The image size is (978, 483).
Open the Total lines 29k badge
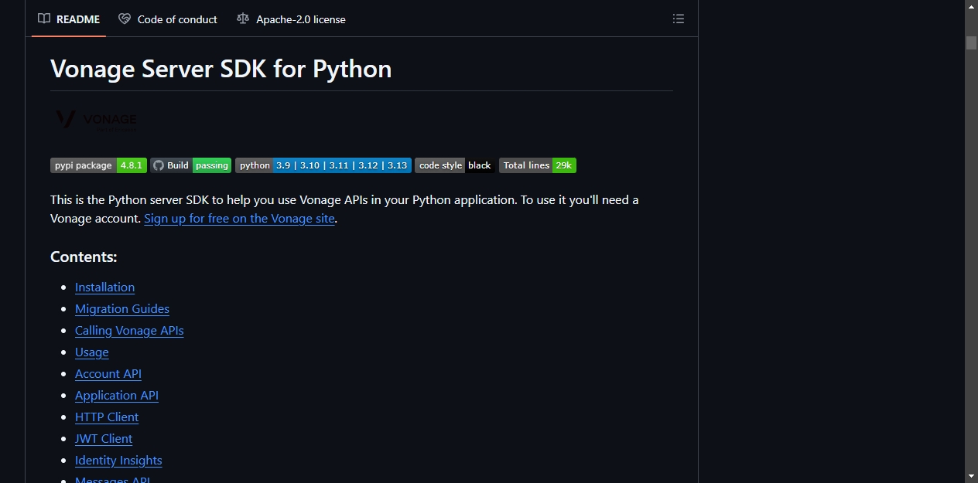click(538, 165)
